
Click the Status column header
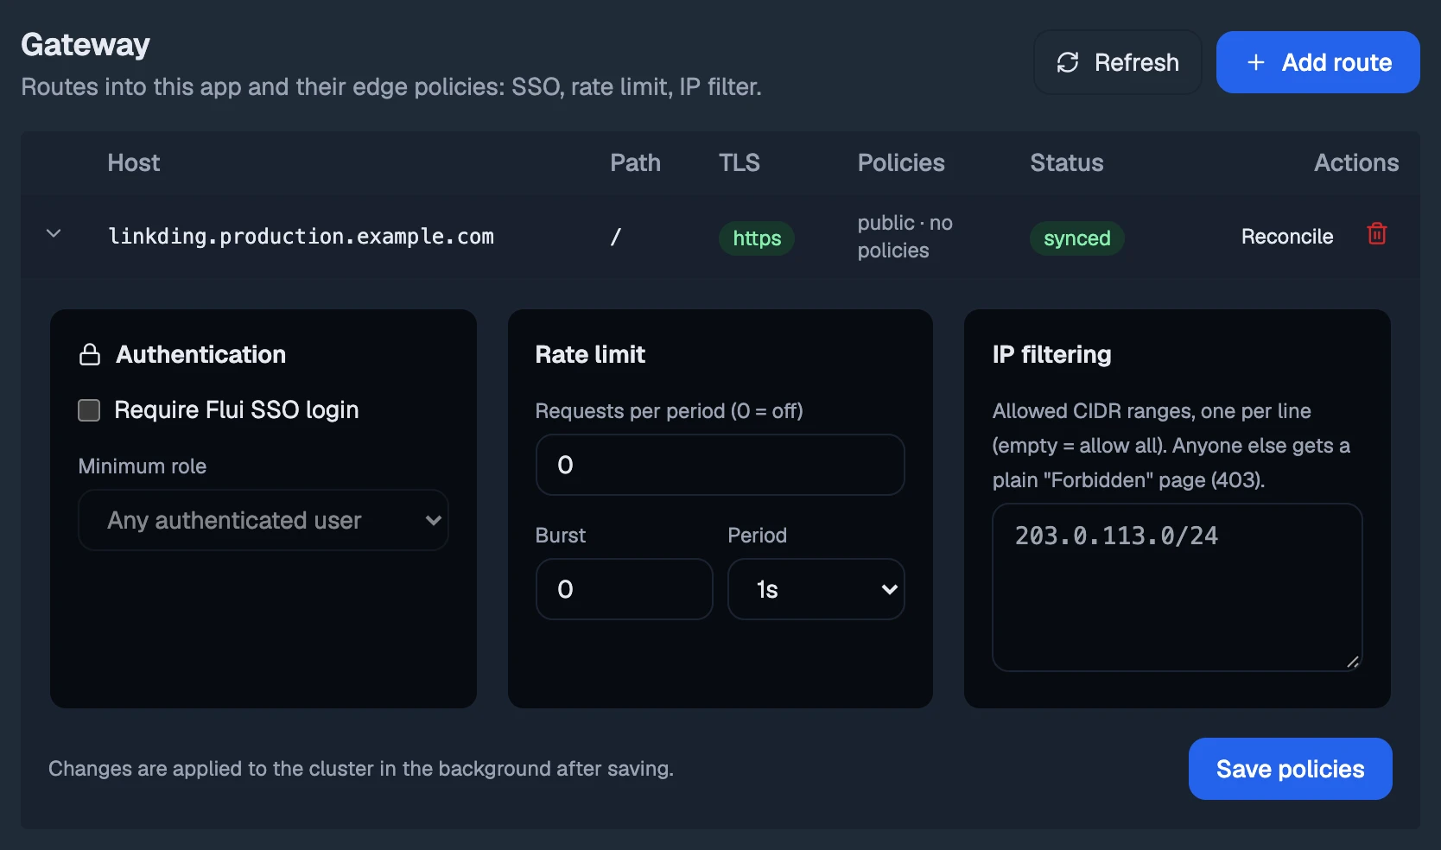(1067, 163)
